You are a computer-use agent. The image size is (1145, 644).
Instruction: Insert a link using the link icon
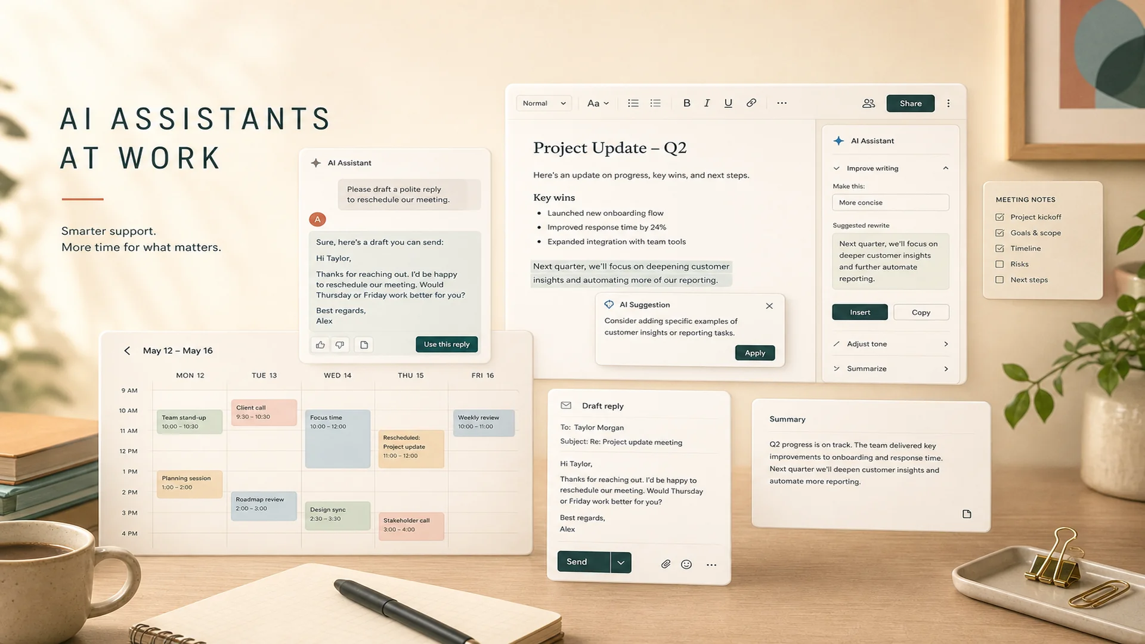[751, 103]
